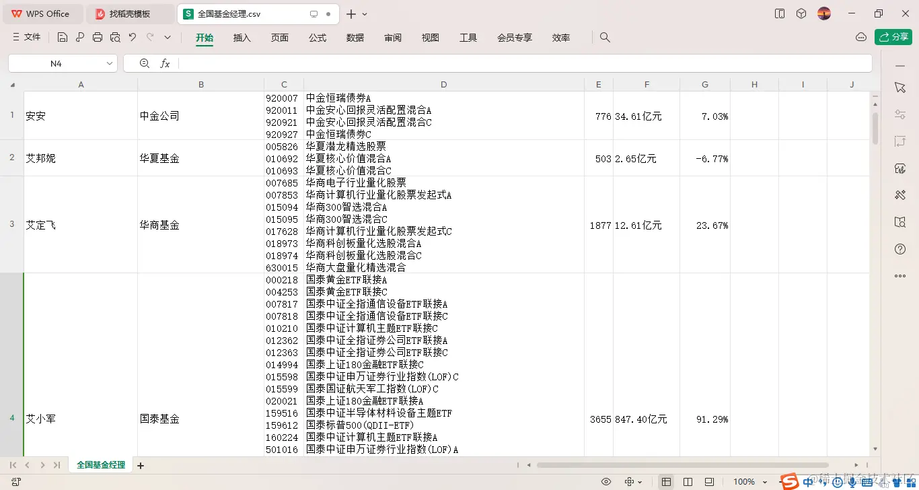Click the green 分享 button
The image size is (919, 490).
tap(893, 37)
